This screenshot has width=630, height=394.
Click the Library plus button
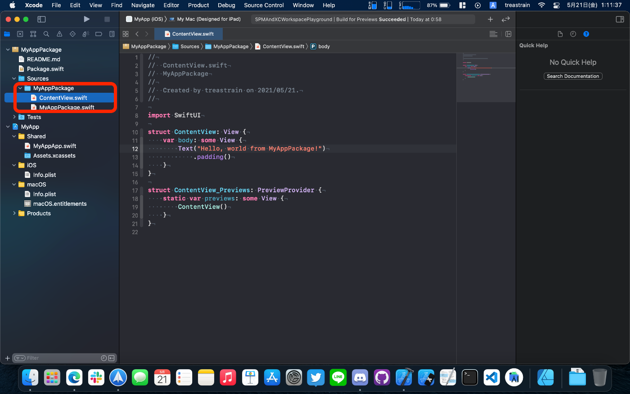click(x=490, y=19)
